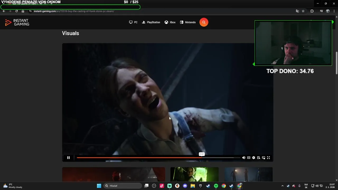
Task: Open the transcript search icon in player
Action: pyautogui.click(x=259, y=158)
